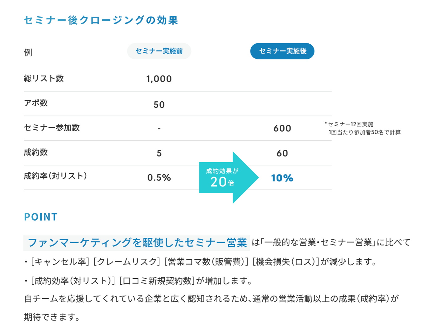Click the heading セミナー後クロージングの効果
Viewport: 444px width, 329px height.
click(x=101, y=20)
